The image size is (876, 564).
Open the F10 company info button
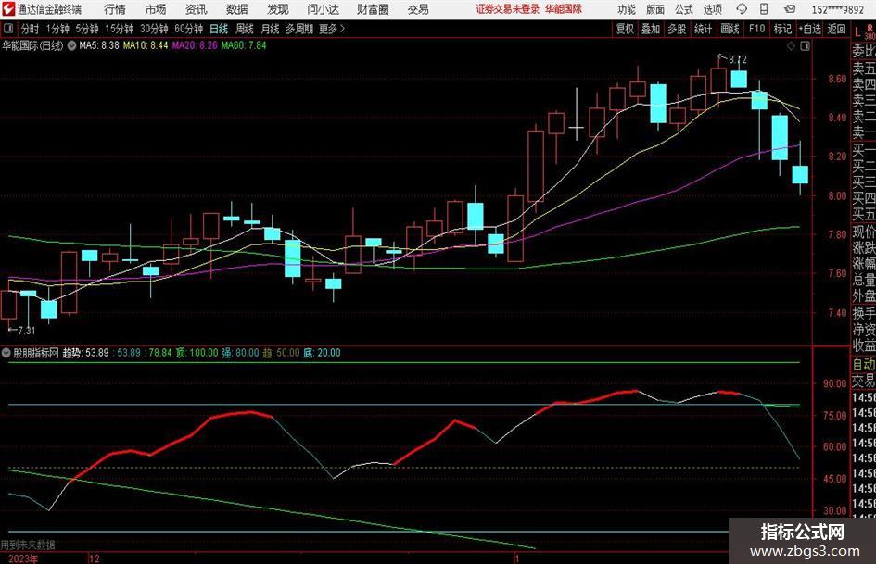click(x=757, y=29)
